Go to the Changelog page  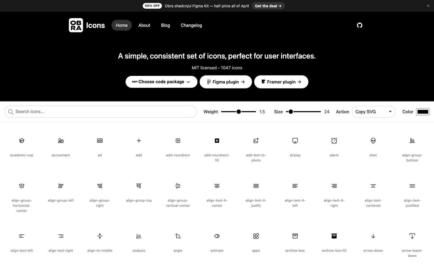[191, 25]
